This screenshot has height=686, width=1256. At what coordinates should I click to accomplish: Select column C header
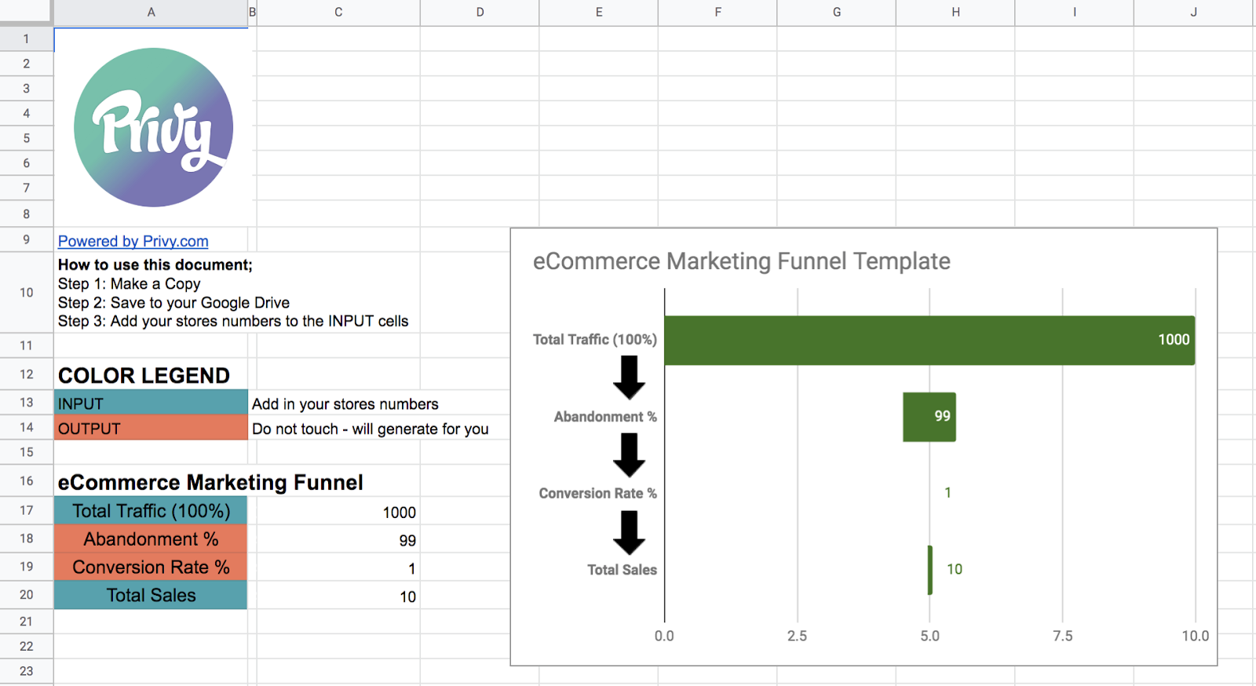click(338, 12)
